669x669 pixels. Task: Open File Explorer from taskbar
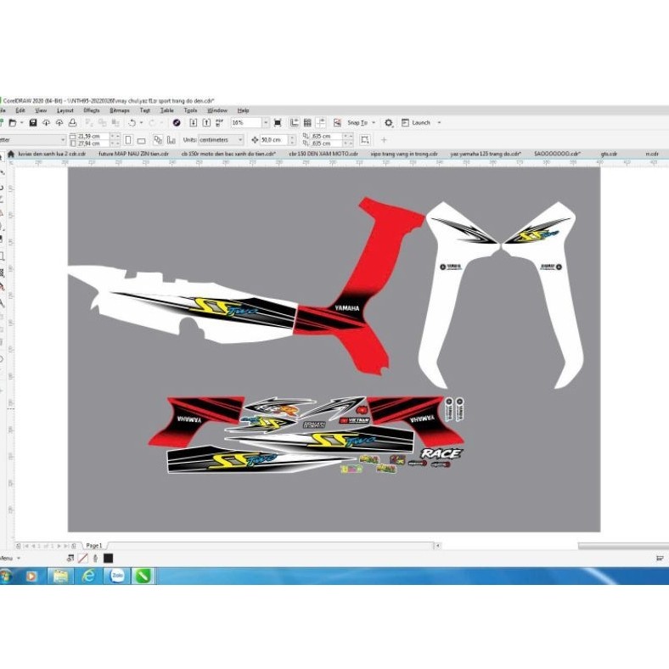click(60, 576)
